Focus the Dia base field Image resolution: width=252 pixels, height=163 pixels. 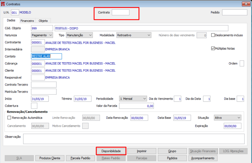click(x=240, y=99)
